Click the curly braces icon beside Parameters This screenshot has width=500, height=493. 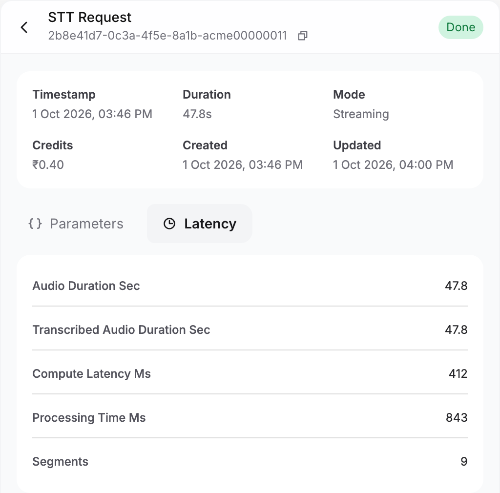click(x=35, y=224)
